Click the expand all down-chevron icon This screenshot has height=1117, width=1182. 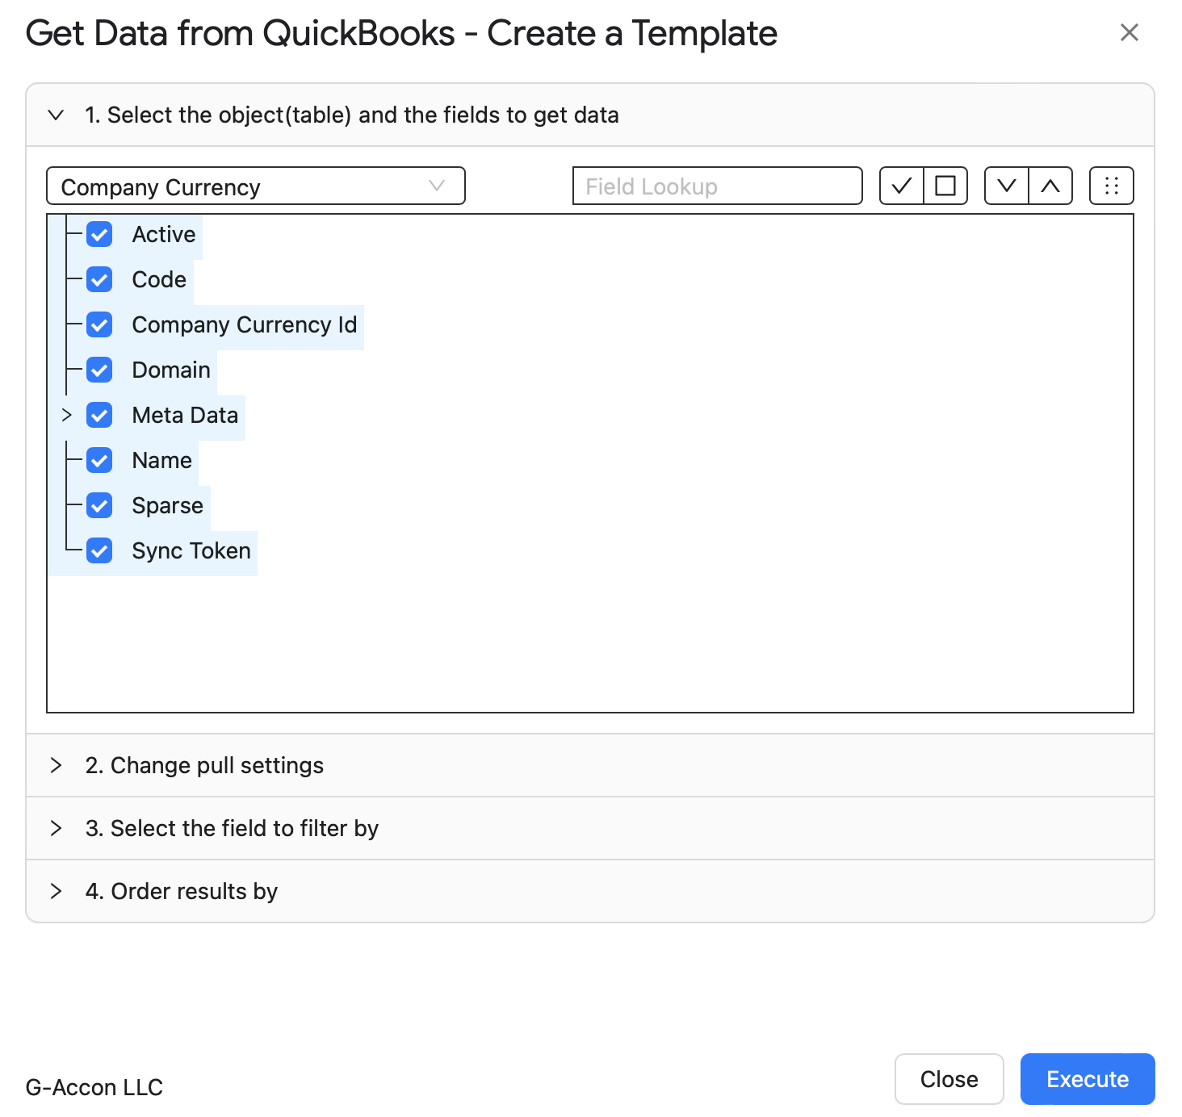point(1007,186)
